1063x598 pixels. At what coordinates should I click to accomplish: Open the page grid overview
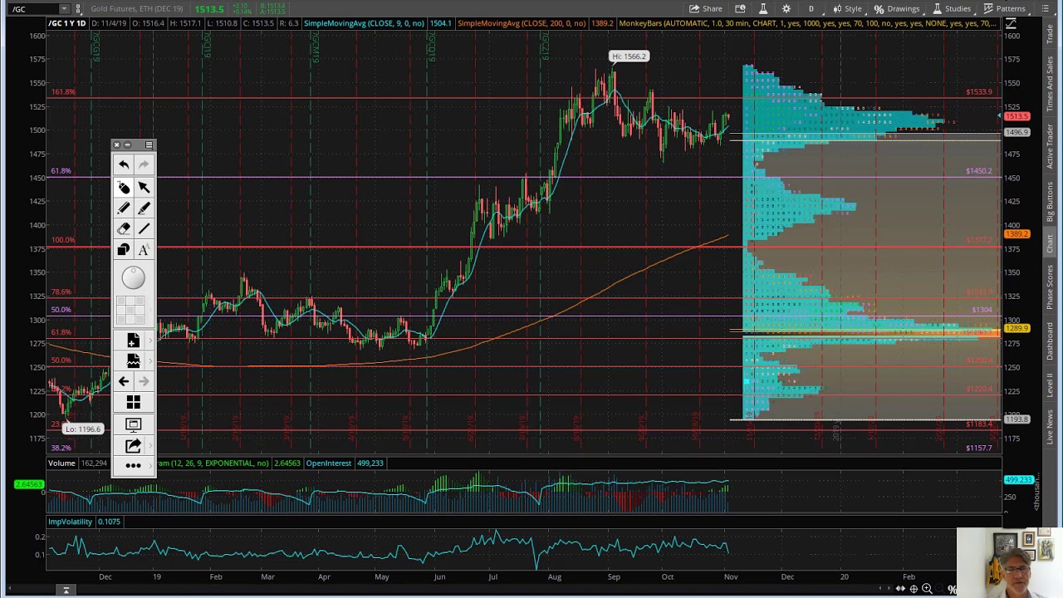(133, 403)
